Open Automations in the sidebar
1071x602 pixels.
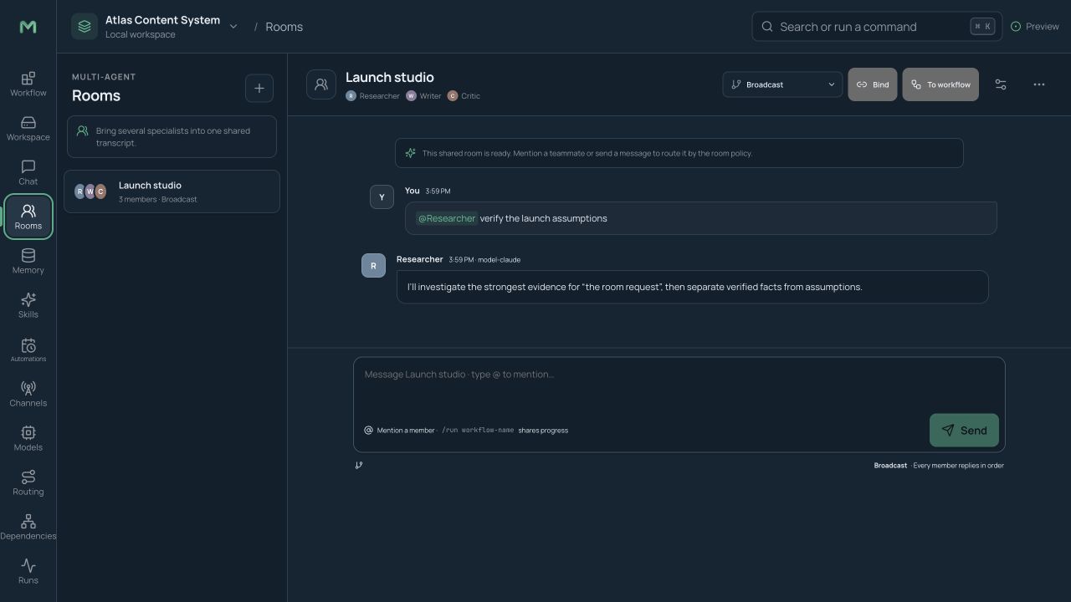click(28, 349)
